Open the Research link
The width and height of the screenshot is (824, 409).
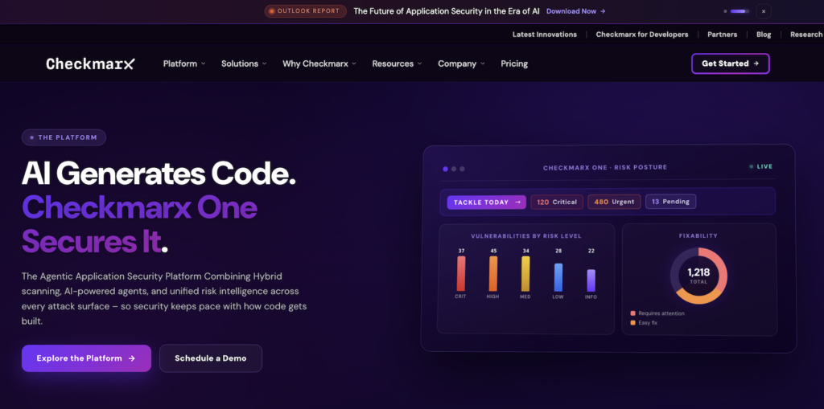pos(806,34)
